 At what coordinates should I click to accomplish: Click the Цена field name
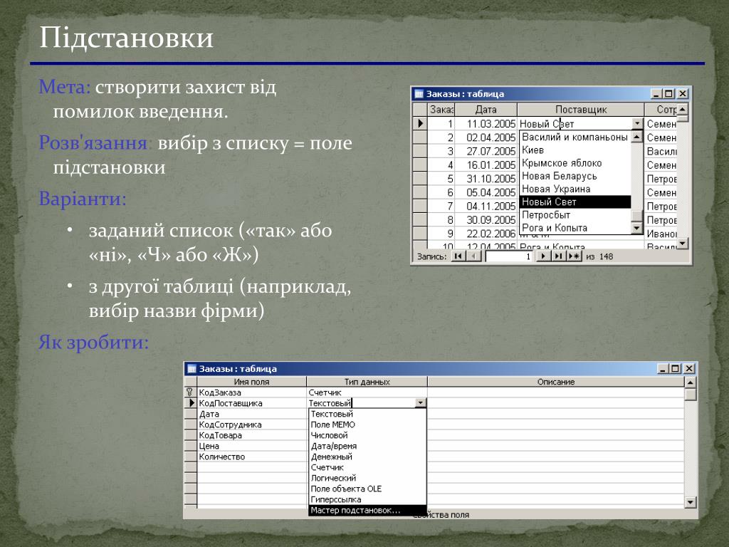(x=251, y=446)
